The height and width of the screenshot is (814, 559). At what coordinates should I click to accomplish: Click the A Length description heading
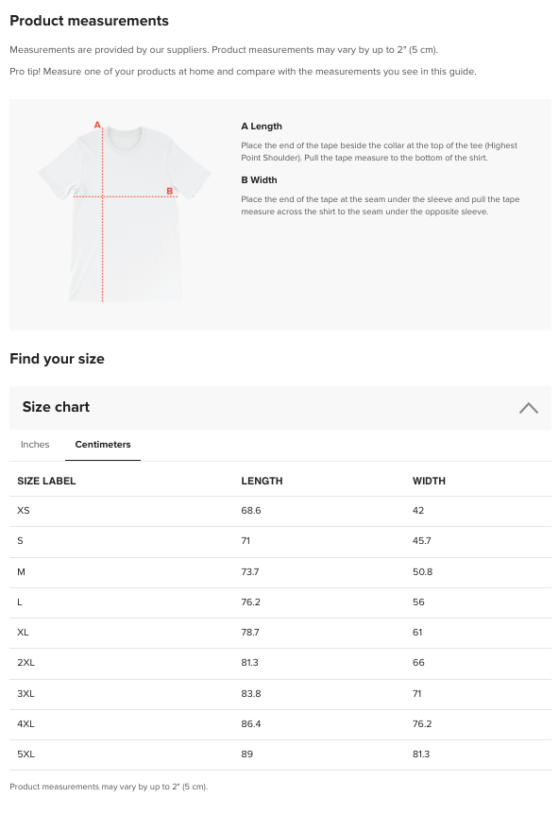coord(262,127)
